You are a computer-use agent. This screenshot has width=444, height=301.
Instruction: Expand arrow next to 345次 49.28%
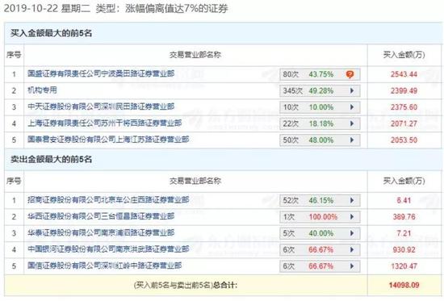pos(352,91)
